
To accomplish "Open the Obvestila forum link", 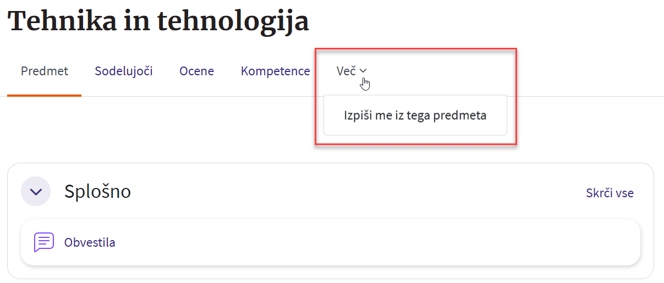I will pyautogui.click(x=90, y=242).
